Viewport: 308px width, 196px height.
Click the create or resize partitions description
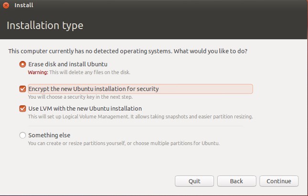pos(124,143)
